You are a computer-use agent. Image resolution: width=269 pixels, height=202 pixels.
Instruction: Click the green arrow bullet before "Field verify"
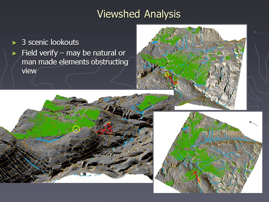(15, 54)
